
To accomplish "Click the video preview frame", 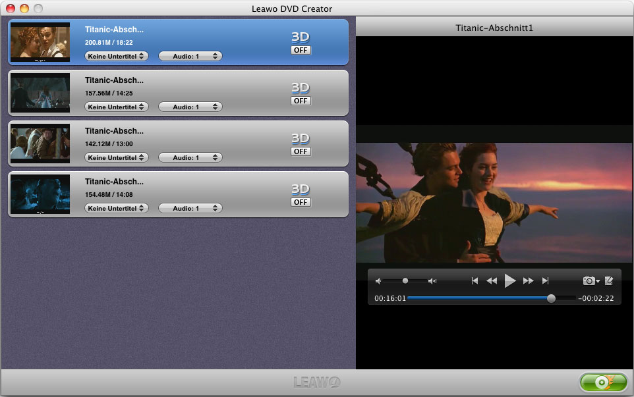I will (x=494, y=202).
